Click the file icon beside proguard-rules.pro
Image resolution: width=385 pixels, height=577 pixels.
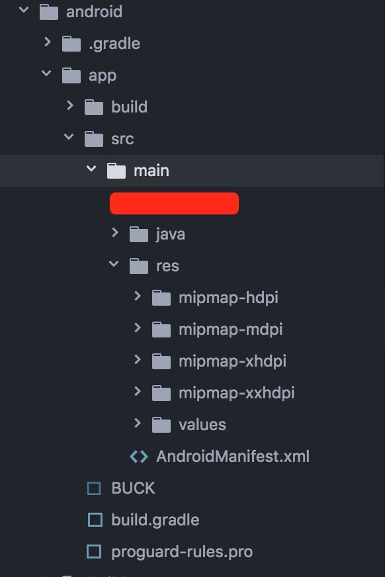coord(94,552)
